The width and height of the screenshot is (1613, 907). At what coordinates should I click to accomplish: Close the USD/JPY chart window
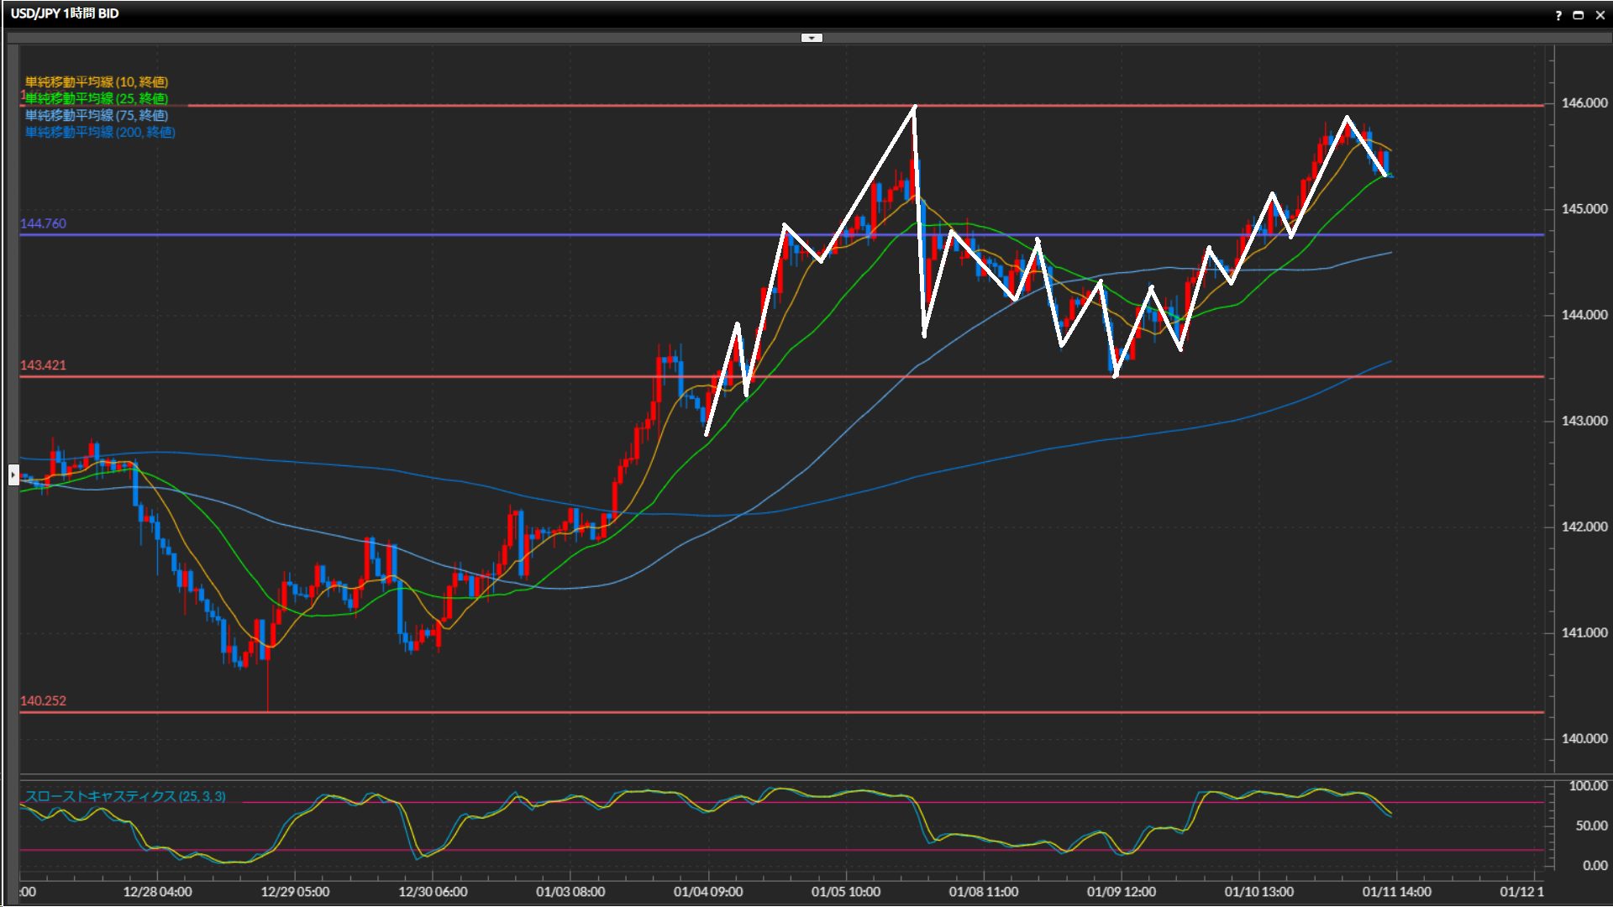(x=1599, y=14)
